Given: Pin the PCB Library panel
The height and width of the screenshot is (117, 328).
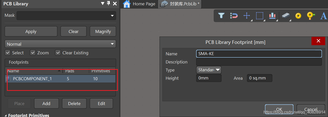Looking at the screenshot, I should [108, 4].
